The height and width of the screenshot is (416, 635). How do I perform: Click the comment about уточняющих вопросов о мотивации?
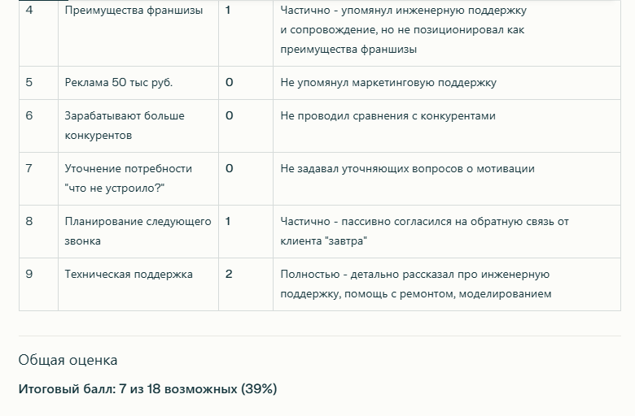[x=407, y=168]
